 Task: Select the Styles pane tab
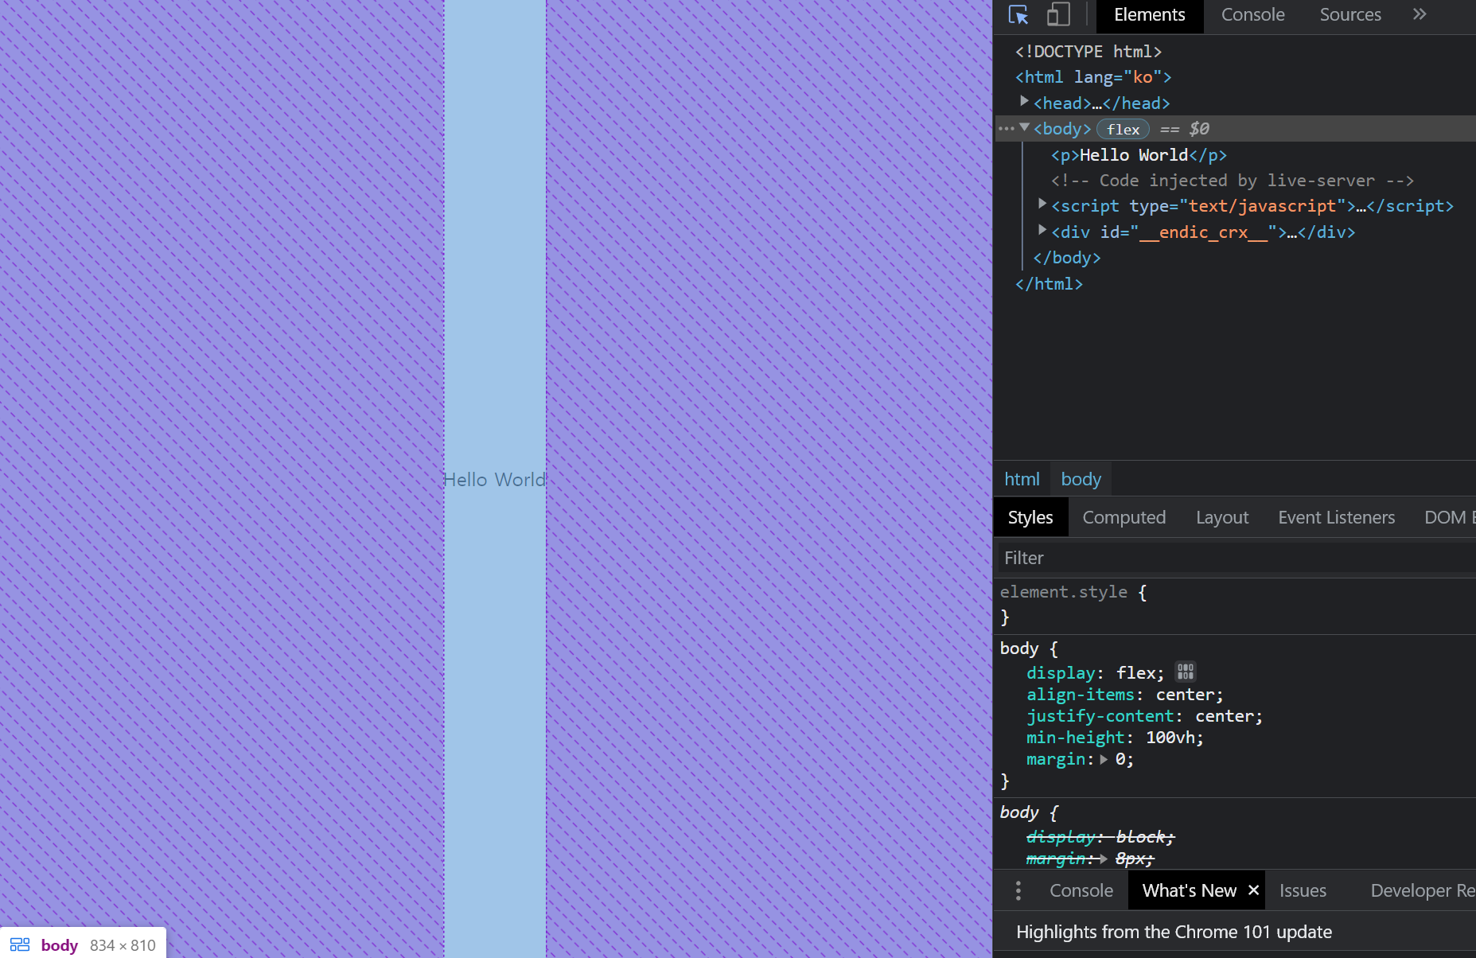point(1030,517)
